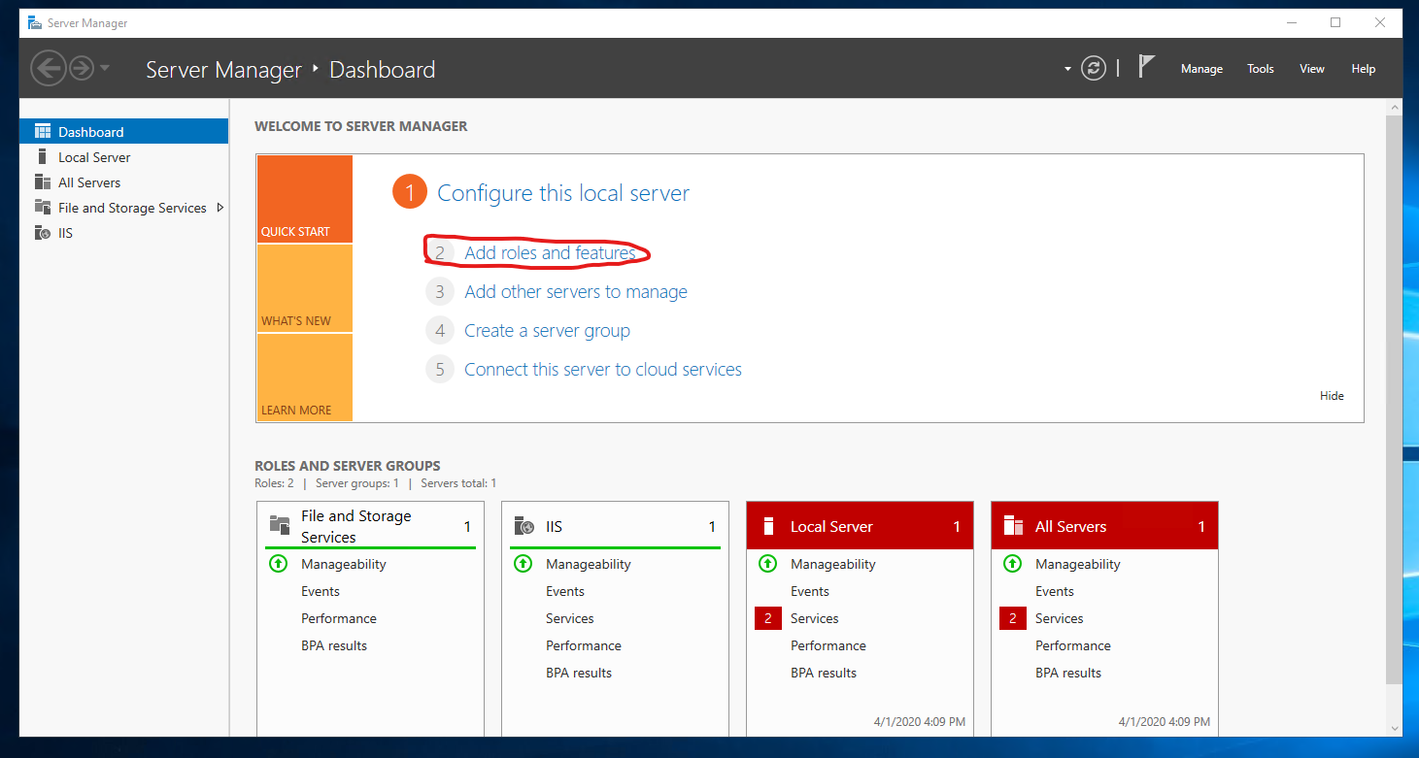1419x758 pixels.
Task: Click green Manageability icon in IIS tile
Action: (x=523, y=563)
